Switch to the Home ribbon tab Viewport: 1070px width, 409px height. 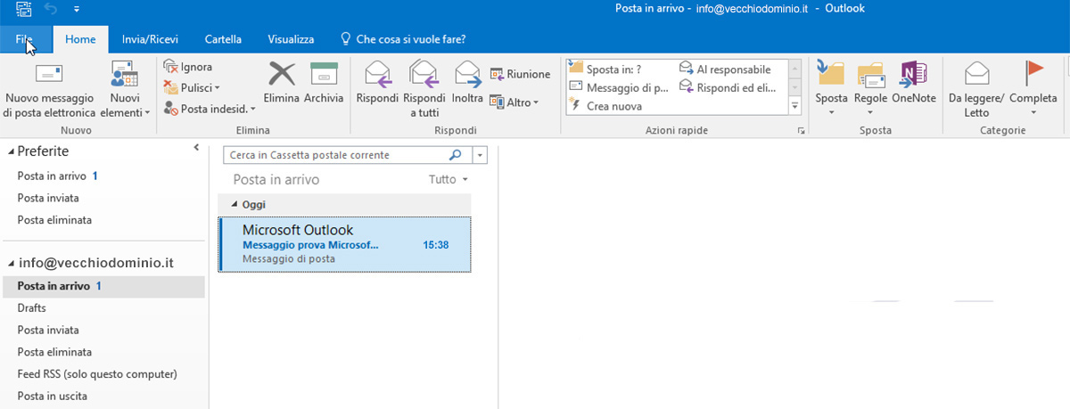click(x=80, y=39)
